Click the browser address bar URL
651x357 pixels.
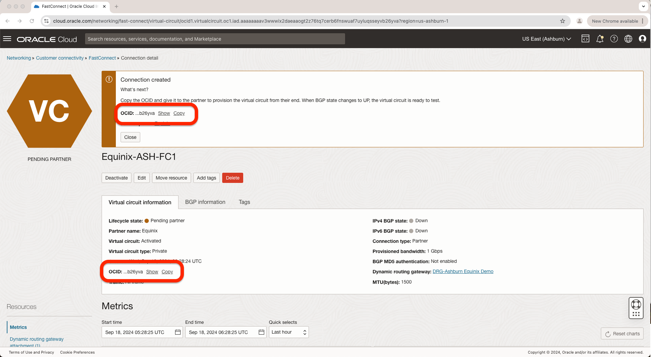point(251,21)
